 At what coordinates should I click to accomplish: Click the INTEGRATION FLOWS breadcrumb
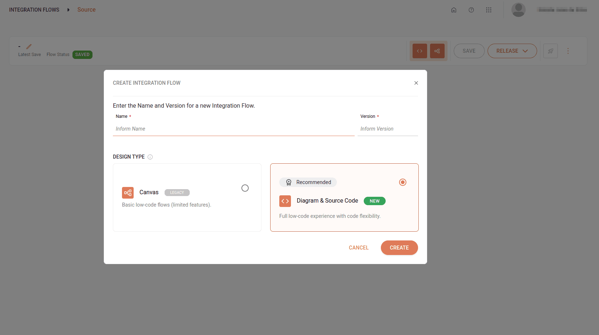click(34, 10)
